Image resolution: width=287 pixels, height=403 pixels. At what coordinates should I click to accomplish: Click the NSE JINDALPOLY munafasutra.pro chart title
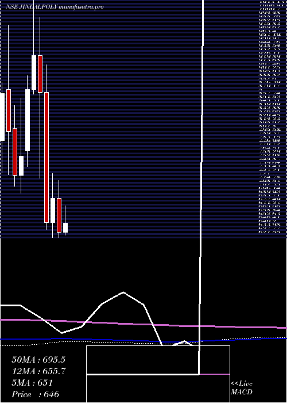pos(55,7)
